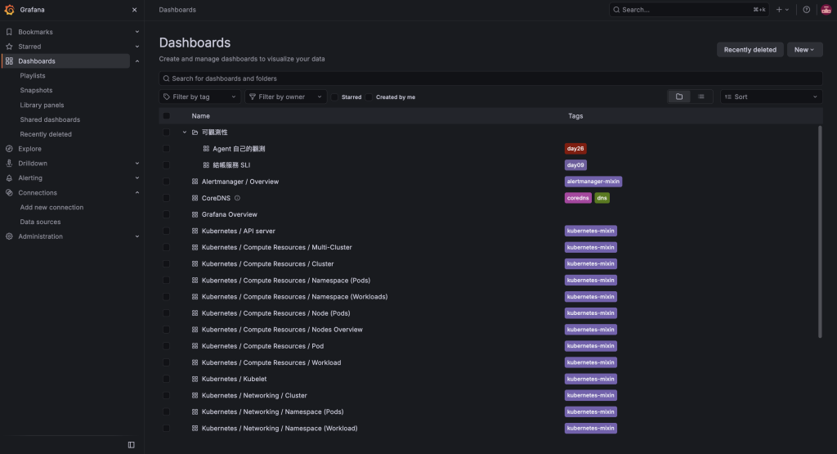
Task: Open the user profile avatar
Action: [826, 10]
